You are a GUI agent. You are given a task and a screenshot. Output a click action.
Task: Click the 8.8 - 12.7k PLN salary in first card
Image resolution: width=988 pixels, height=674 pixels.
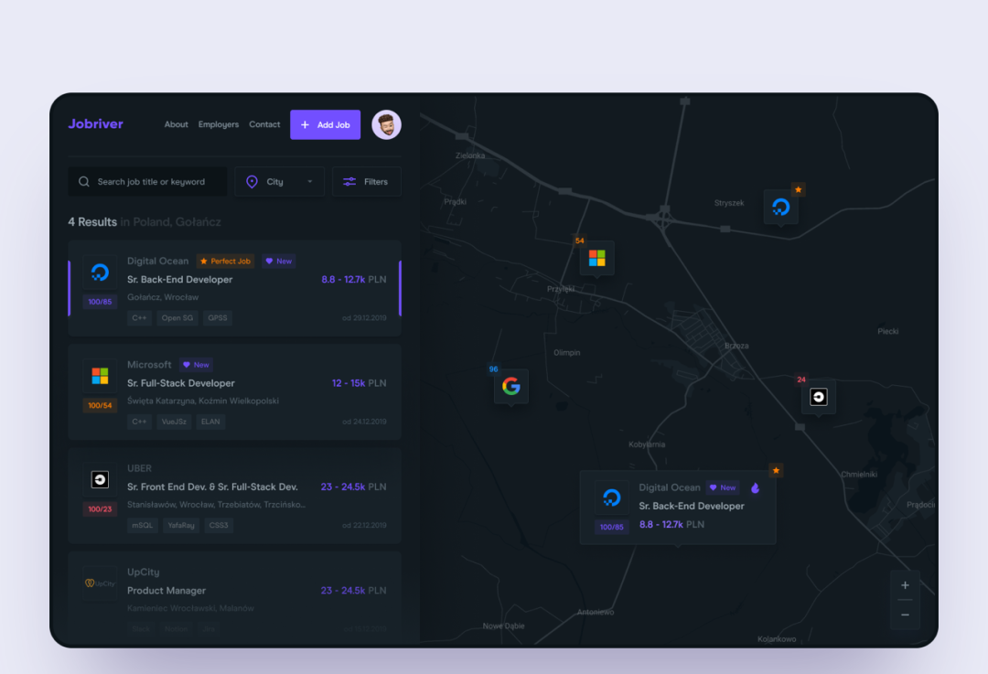pyautogui.click(x=353, y=279)
